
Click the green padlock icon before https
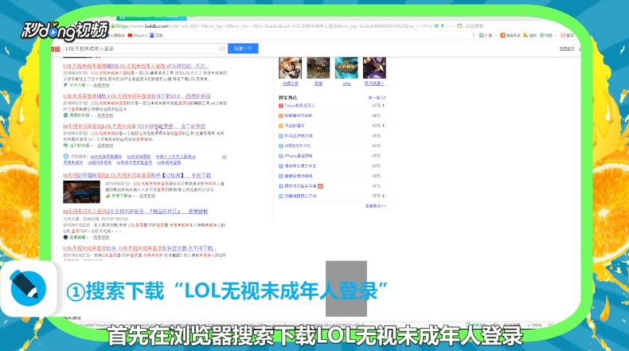[113, 26]
